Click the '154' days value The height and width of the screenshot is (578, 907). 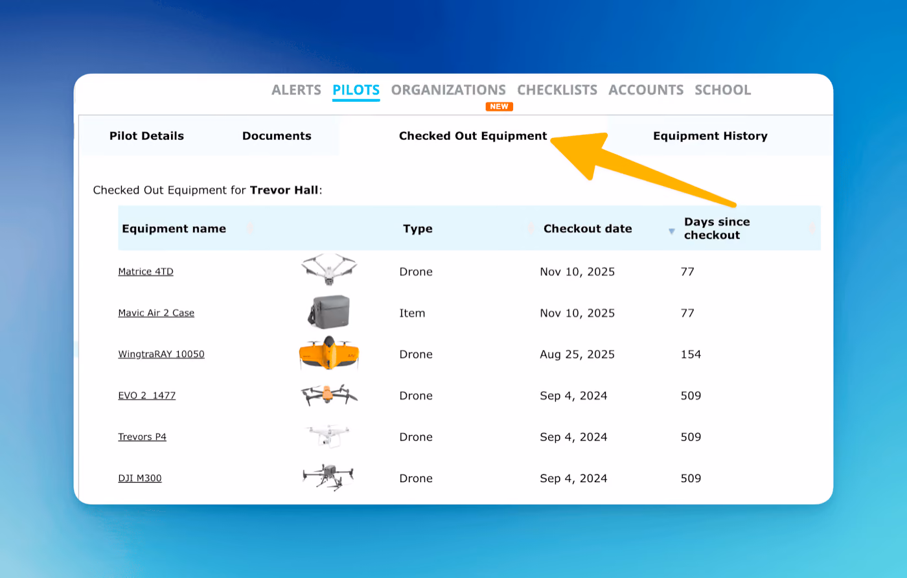[691, 354]
